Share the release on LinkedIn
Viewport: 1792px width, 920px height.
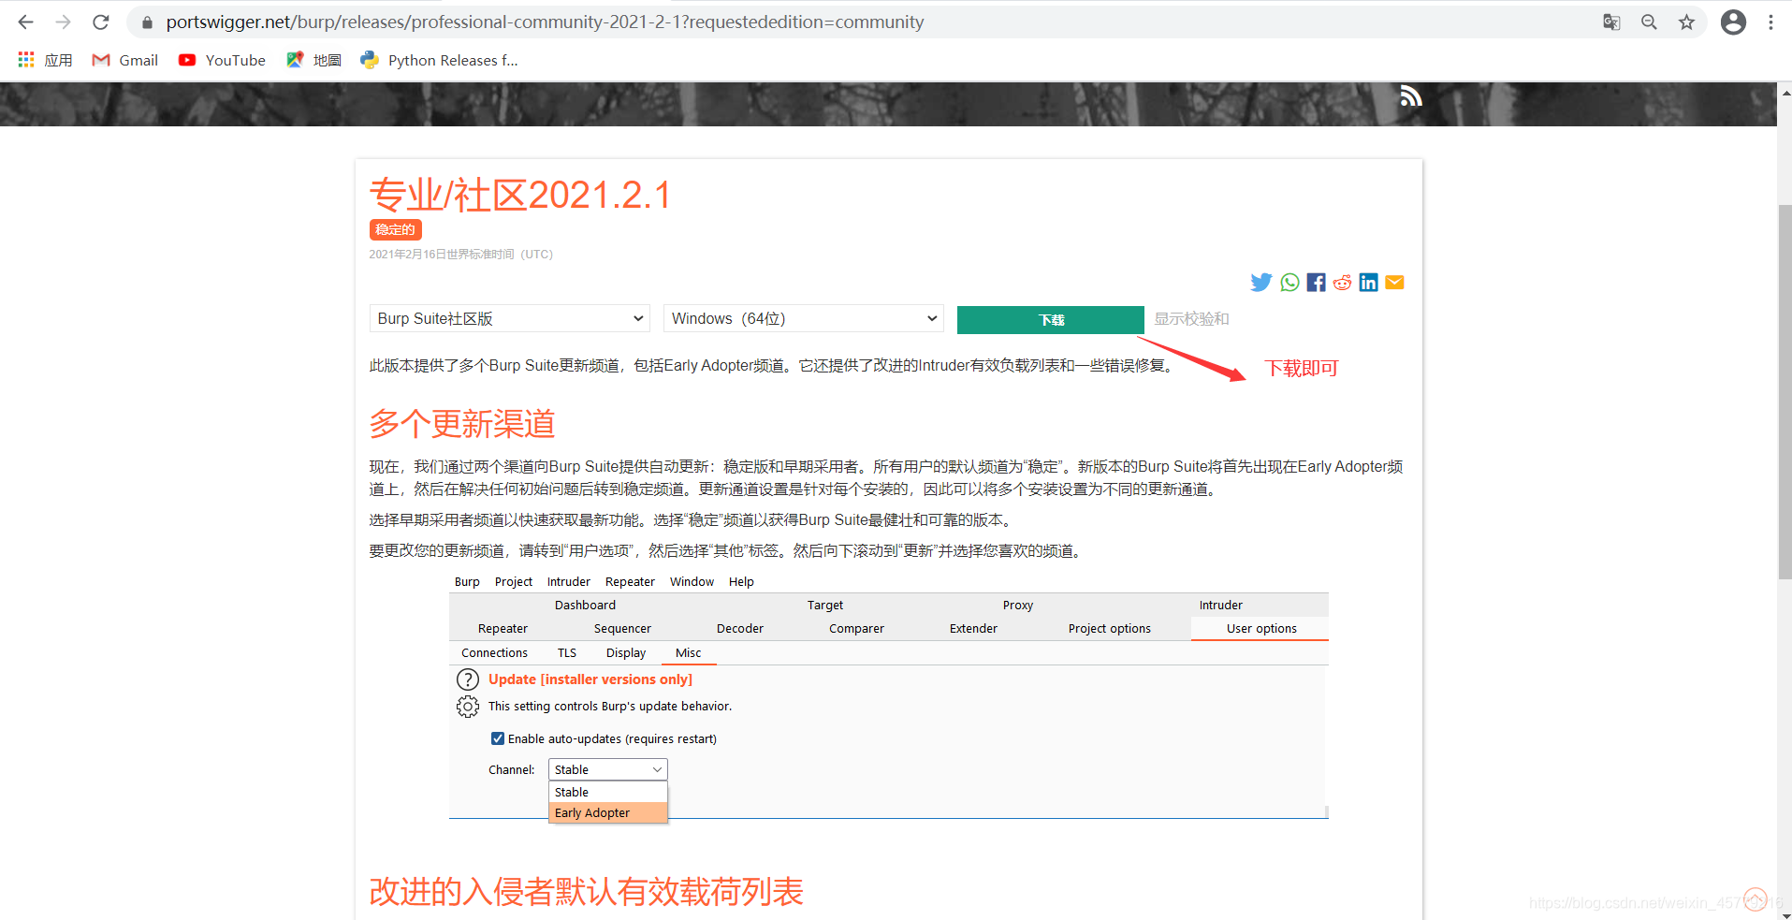1368,282
